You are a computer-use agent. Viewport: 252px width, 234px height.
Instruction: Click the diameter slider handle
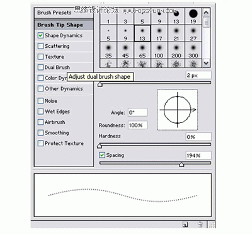pyautogui.click(x=100, y=85)
